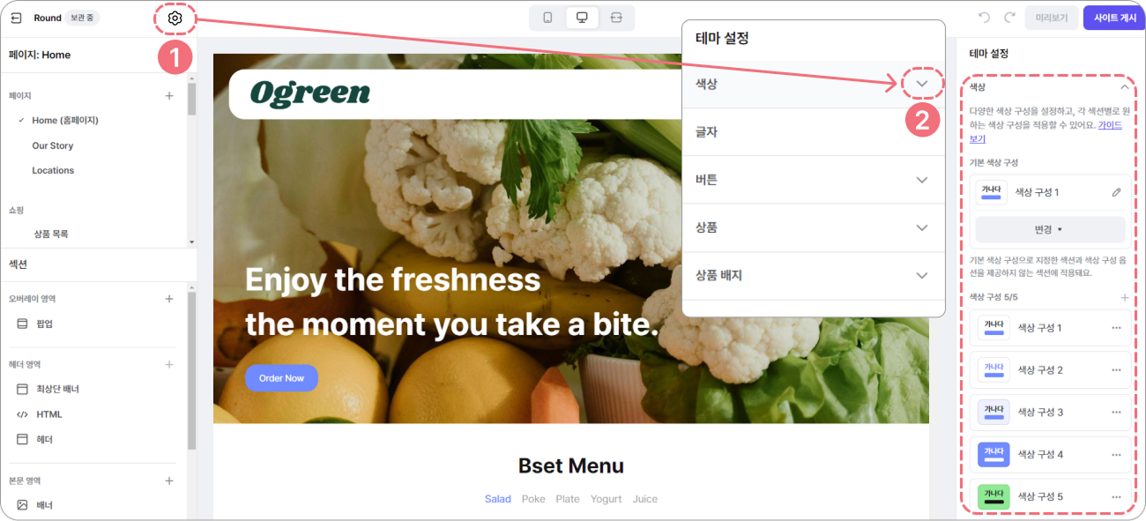This screenshot has height=521, width=1146.
Task: Open the 변경 dropdown button
Action: click(1049, 229)
